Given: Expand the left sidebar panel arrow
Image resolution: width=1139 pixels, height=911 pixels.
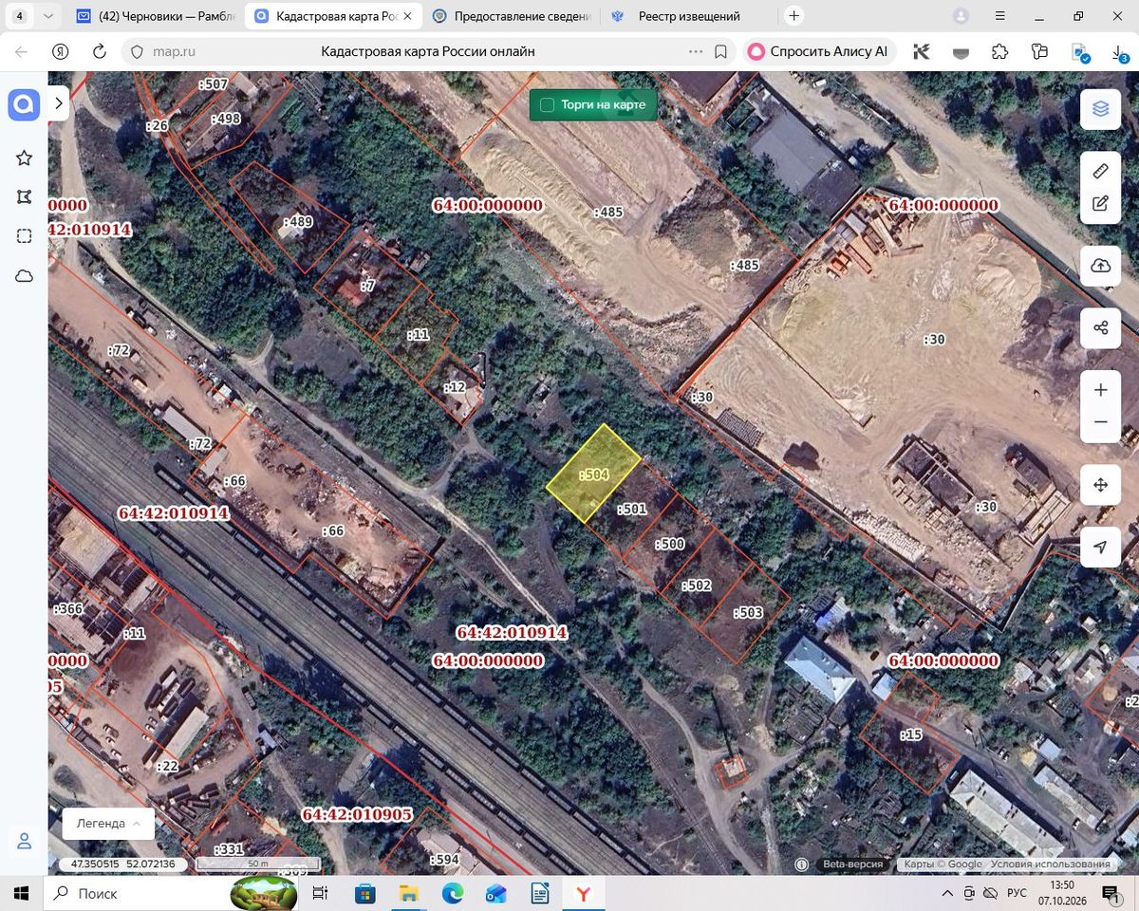Looking at the screenshot, I should tap(59, 102).
